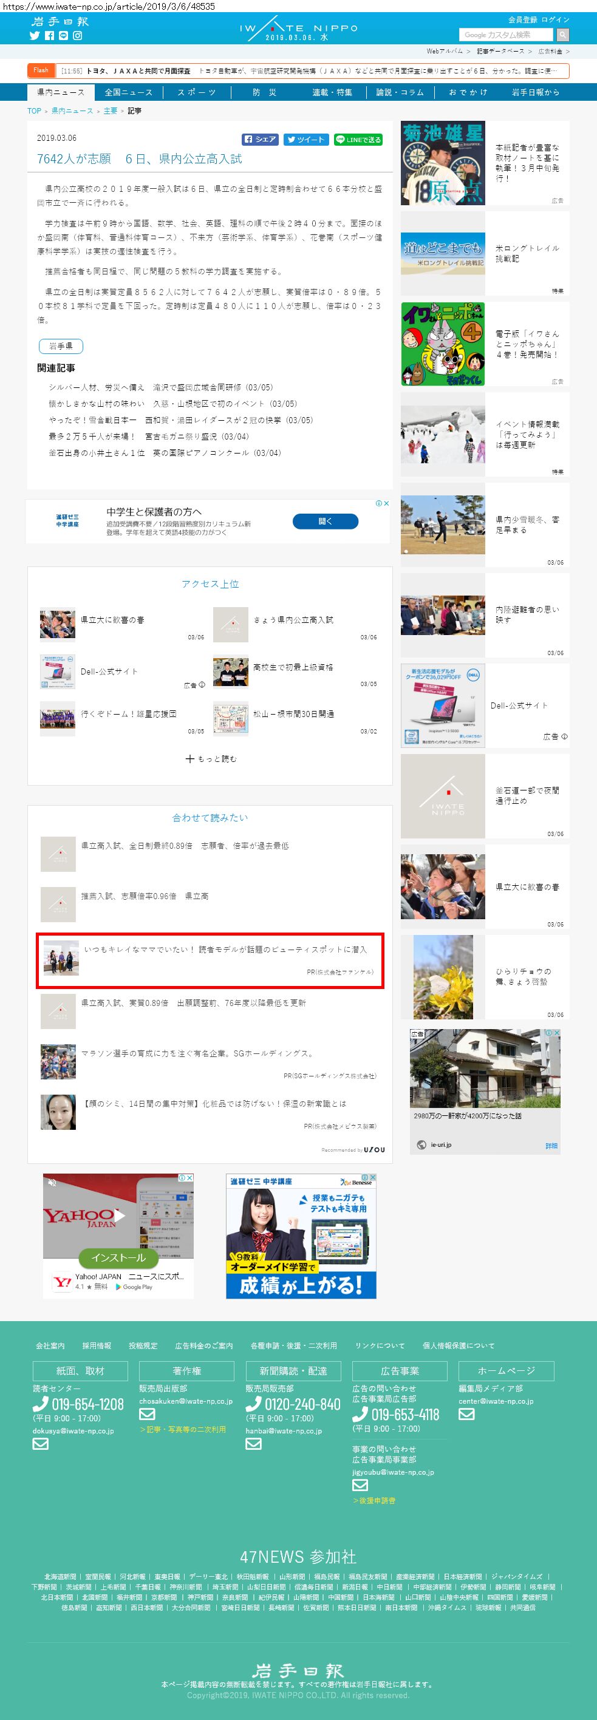Click the search magnifier button
Image resolution: width=597 pixels, height=1720 pixels.
click(563, 35)
